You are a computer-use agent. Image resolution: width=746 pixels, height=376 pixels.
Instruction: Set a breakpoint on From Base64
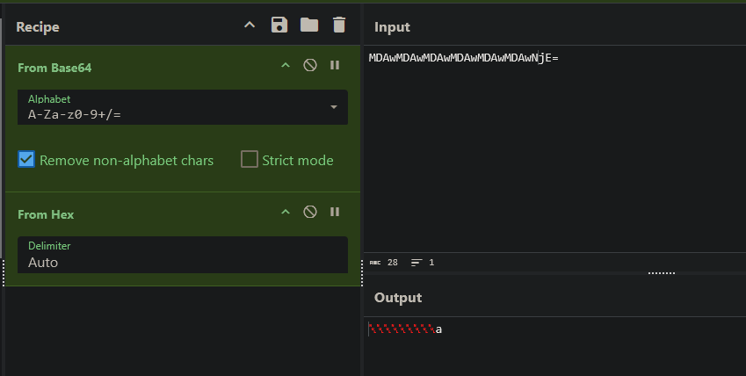(335, 65)
